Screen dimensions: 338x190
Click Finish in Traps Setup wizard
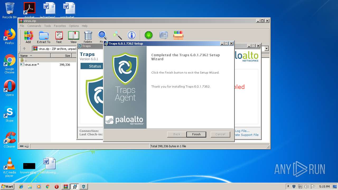tap(196, 134)
